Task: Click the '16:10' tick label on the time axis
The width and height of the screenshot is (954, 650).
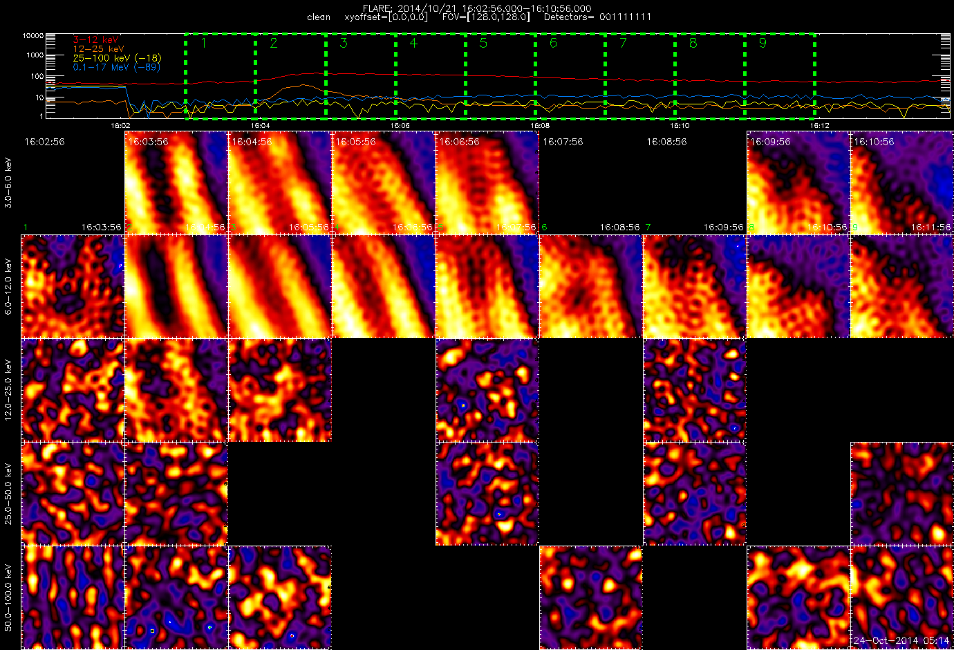Action: coord(680,126)
